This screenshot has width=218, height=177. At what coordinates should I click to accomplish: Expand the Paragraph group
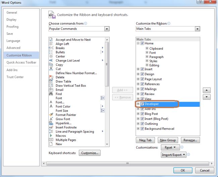pyautogui.click(x=147, y=57)
